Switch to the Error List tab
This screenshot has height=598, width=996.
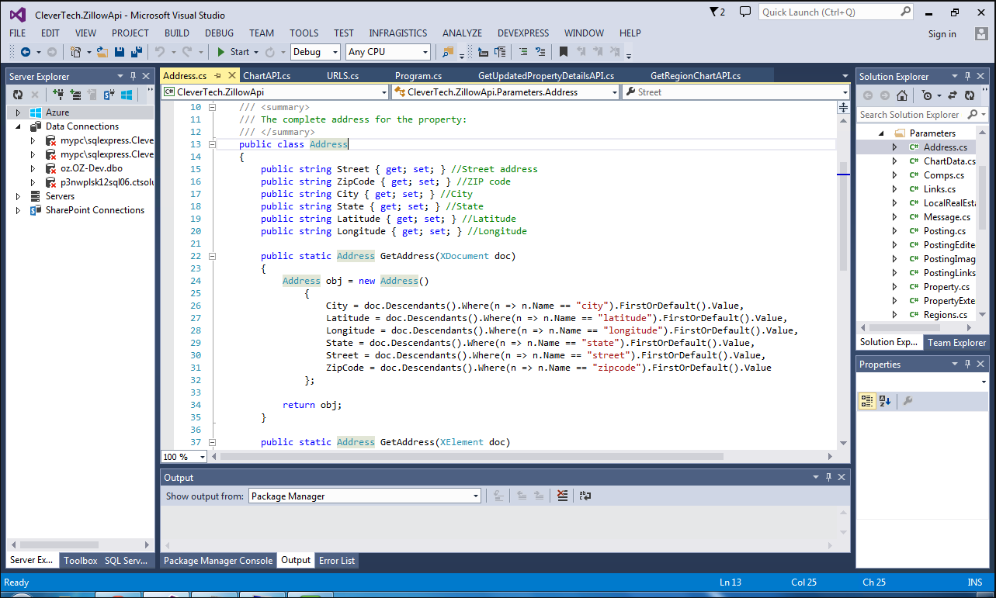click(x=337, y=561)
